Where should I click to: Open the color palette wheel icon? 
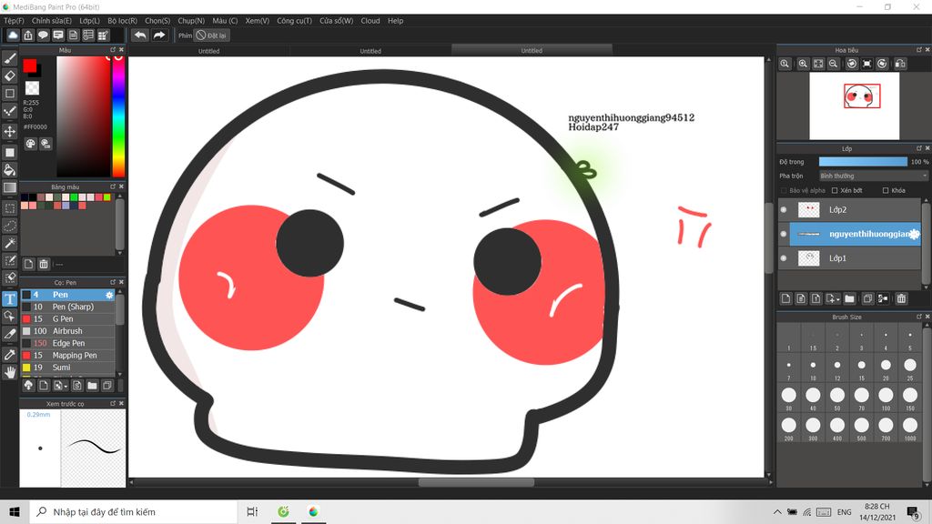tap(30, 143)
